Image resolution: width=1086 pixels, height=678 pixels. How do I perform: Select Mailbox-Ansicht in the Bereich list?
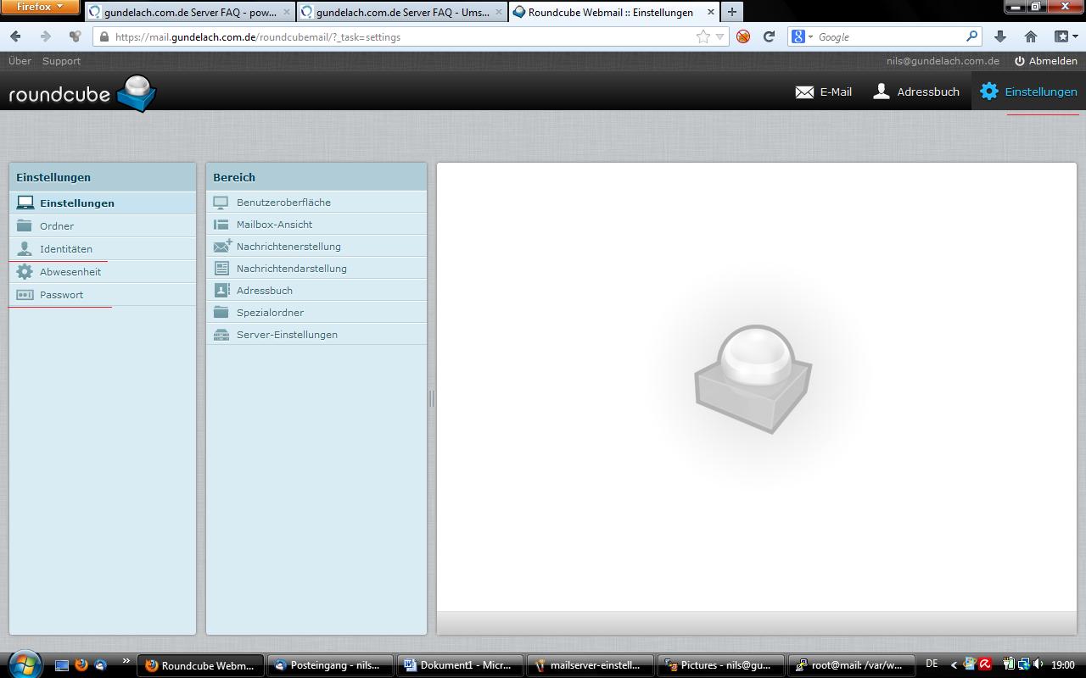coord(274,225)
